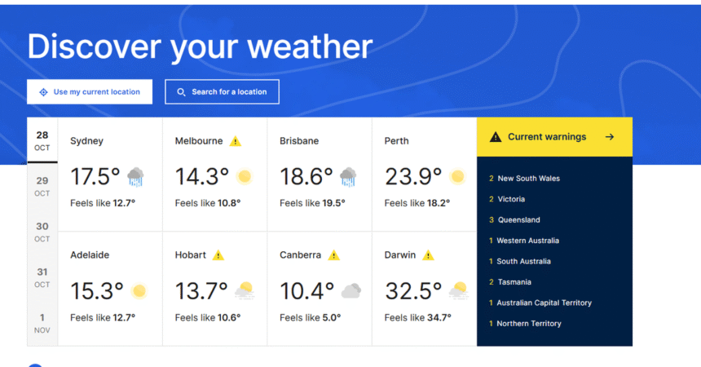Open Search for a location

click(222, 92)
